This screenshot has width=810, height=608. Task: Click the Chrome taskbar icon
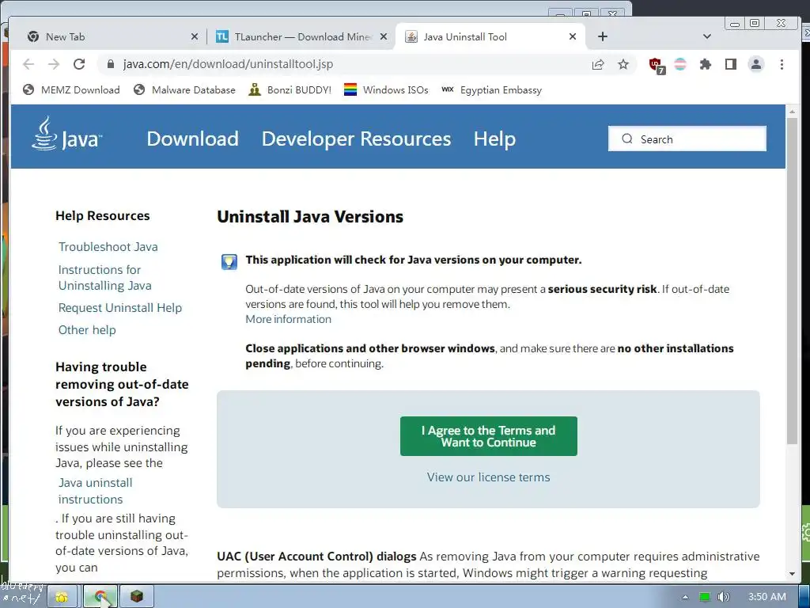pyautogui.click(x=100, y=597)
